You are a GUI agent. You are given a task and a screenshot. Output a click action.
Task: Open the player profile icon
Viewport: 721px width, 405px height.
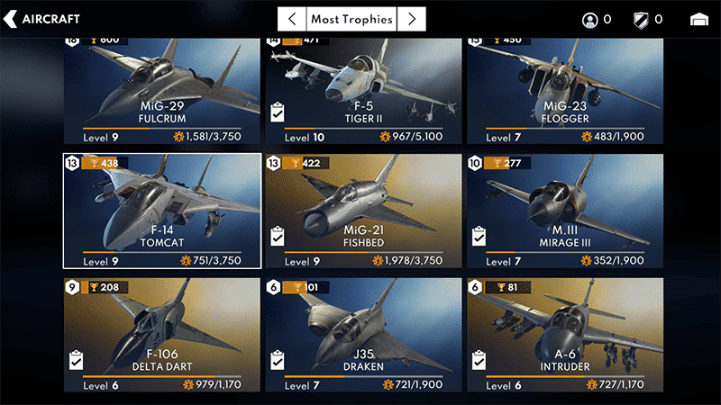(x=590, y=20)
